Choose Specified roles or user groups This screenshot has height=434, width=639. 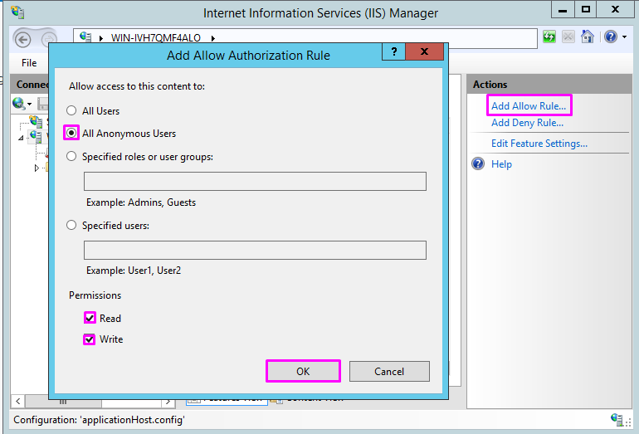point(71,157)
